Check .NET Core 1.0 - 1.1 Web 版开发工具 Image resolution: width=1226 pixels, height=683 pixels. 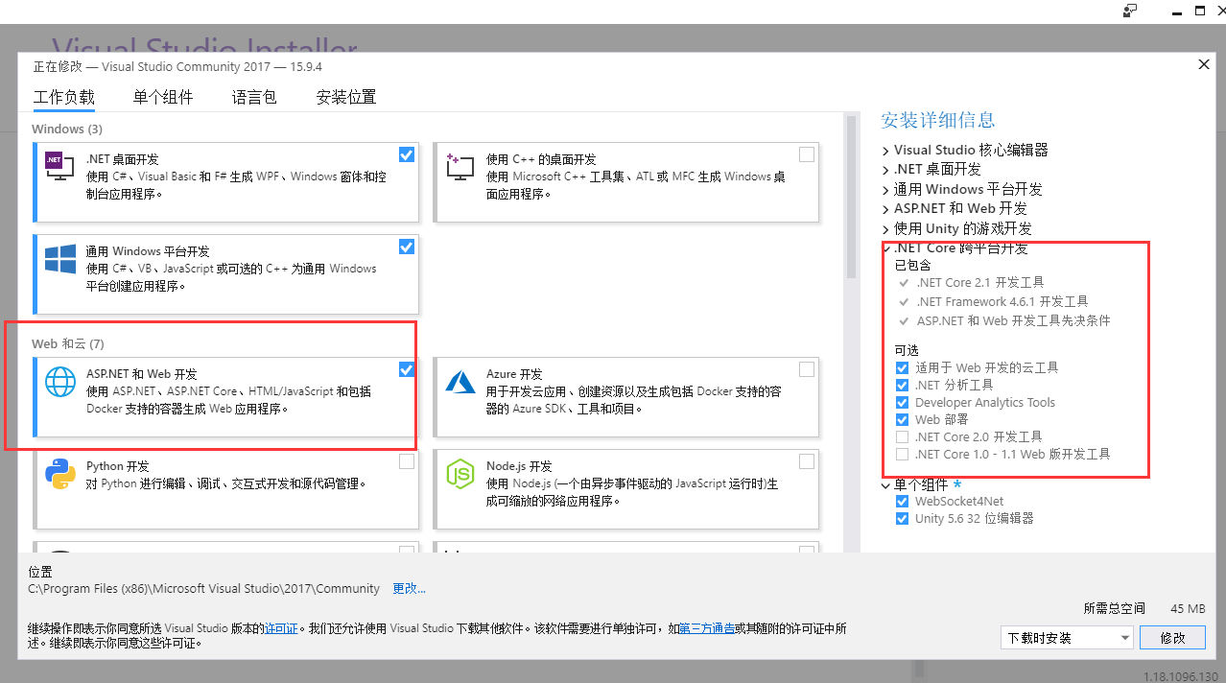tap(902, 454)
